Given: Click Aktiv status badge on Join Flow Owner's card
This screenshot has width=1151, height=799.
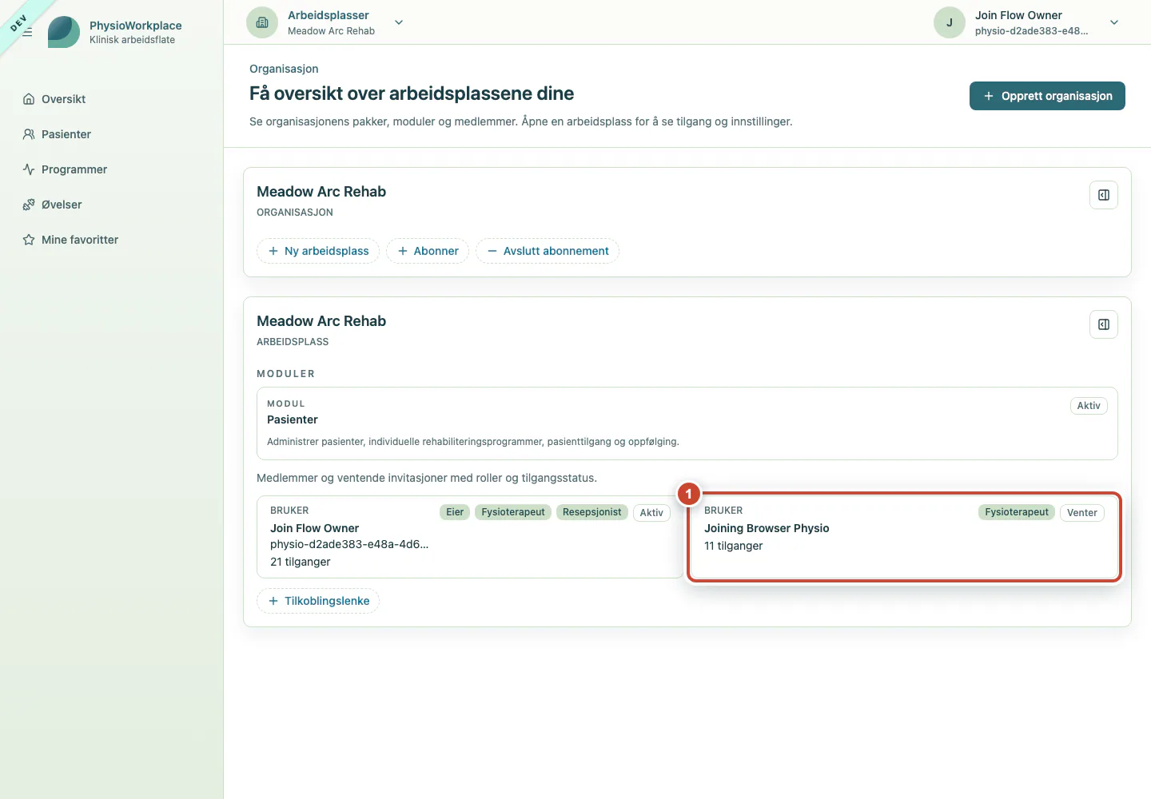Looking at the screenshot, I should pyautogui.click(x=651, y=513).
